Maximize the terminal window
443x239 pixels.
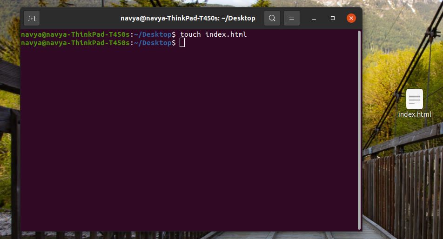(x=333, y=18)
